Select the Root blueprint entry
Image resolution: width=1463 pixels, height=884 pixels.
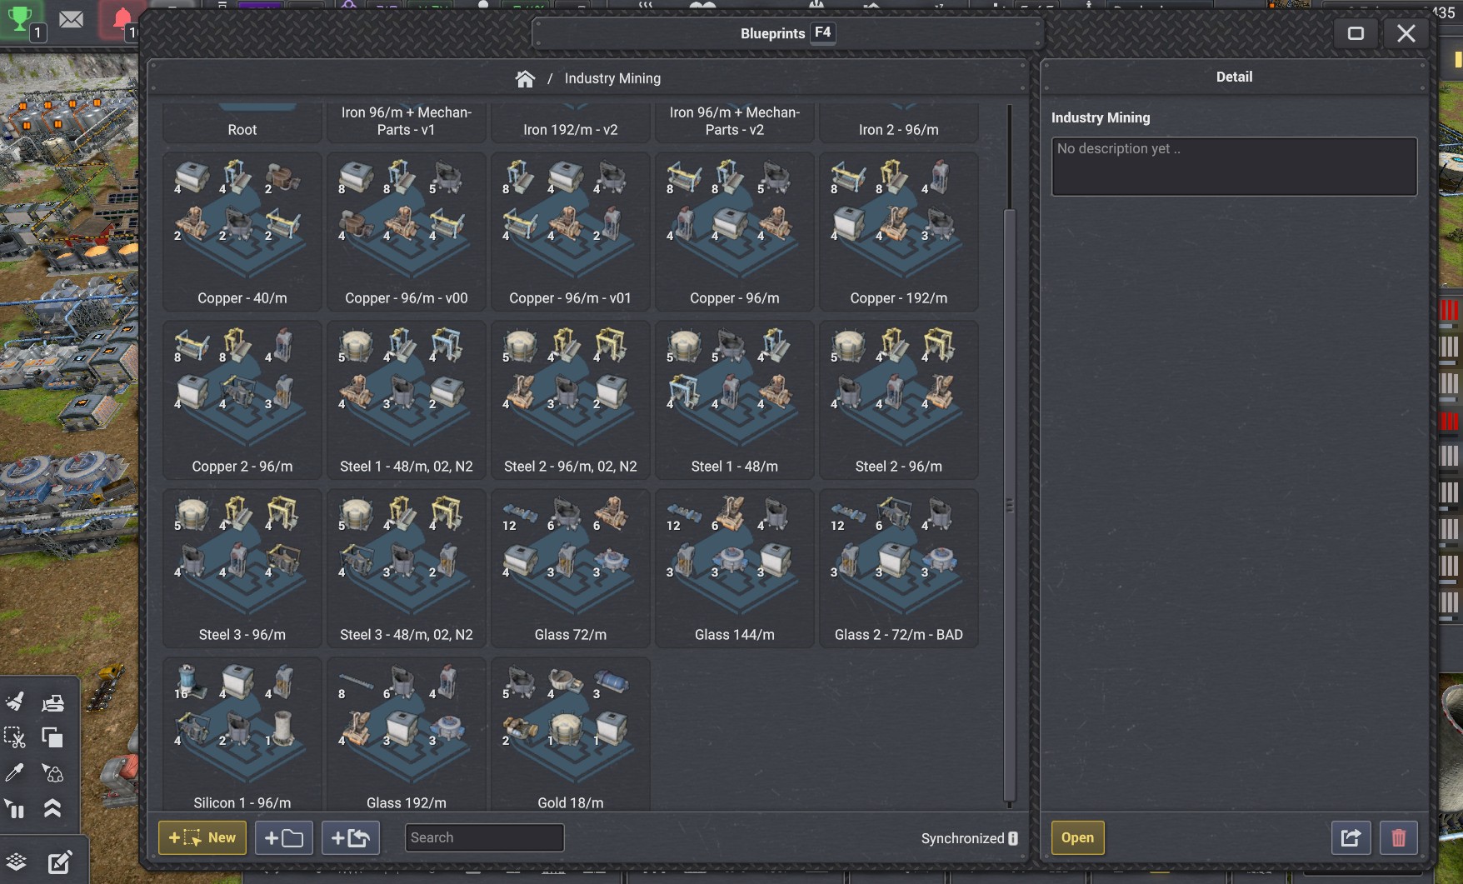[x=242, y=122]
